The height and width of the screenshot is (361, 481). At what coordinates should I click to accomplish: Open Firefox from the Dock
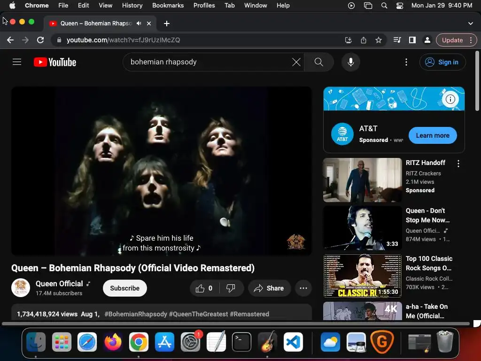click(113, 342)
